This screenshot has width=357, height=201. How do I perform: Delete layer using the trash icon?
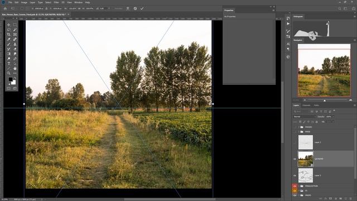[351, 199]
